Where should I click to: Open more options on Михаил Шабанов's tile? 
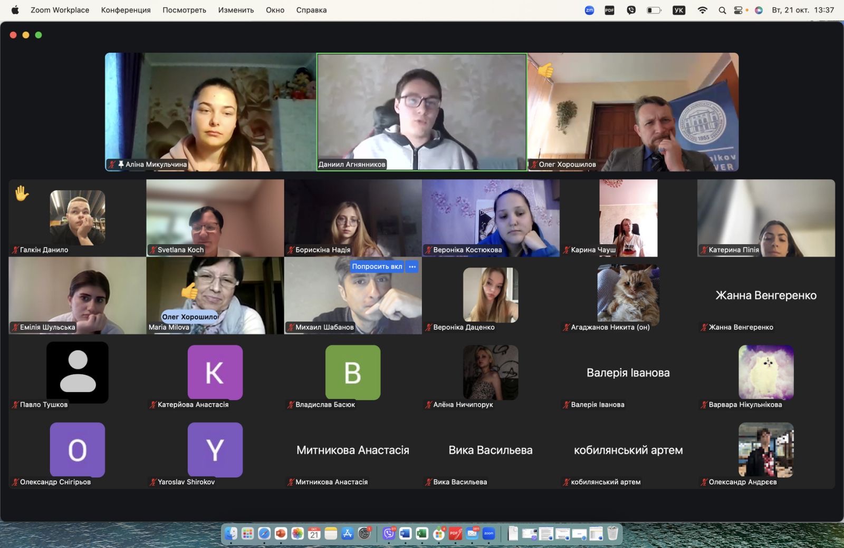point(413,267)
